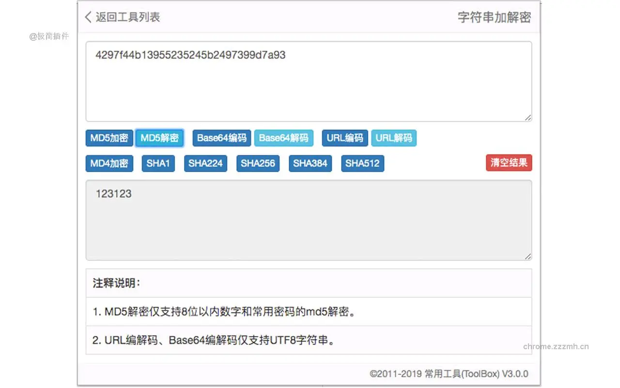The height and width of the screenshot is (388, 620).
Task: Grab the result textarea resize handle
Action: coord(528,257)
